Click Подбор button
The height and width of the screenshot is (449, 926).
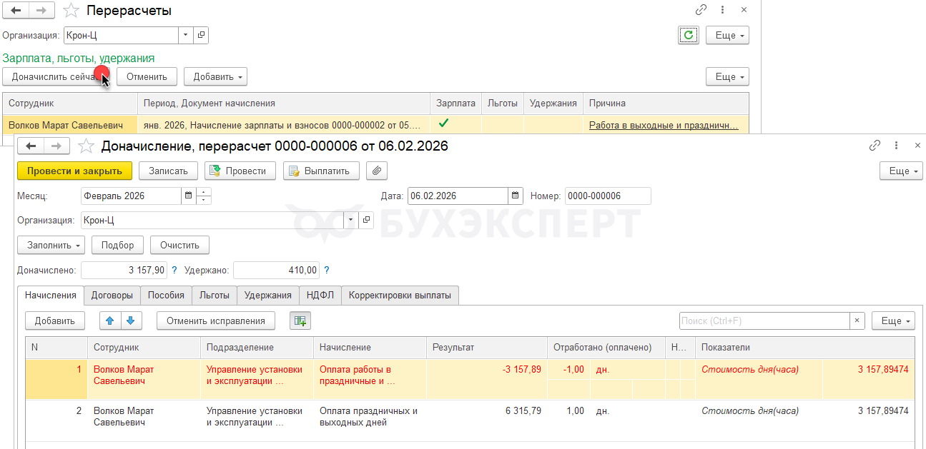[117, 245]
